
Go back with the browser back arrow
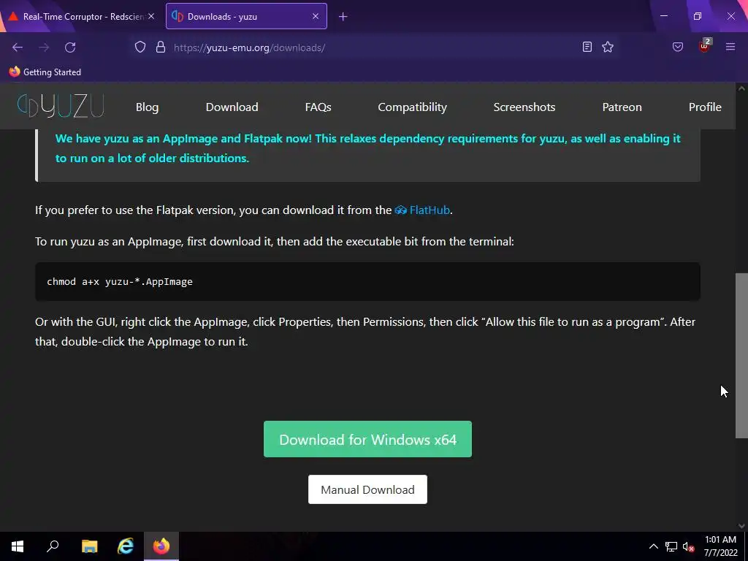click(x=18, y=47)
